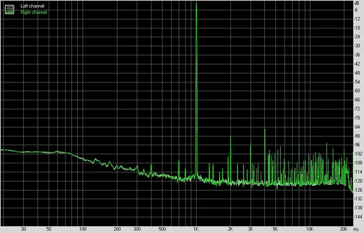Screen dimensions: 364x233
Task: Click the 500 frequency axis label
Action: pyautogui.click(x=162, y=229)
